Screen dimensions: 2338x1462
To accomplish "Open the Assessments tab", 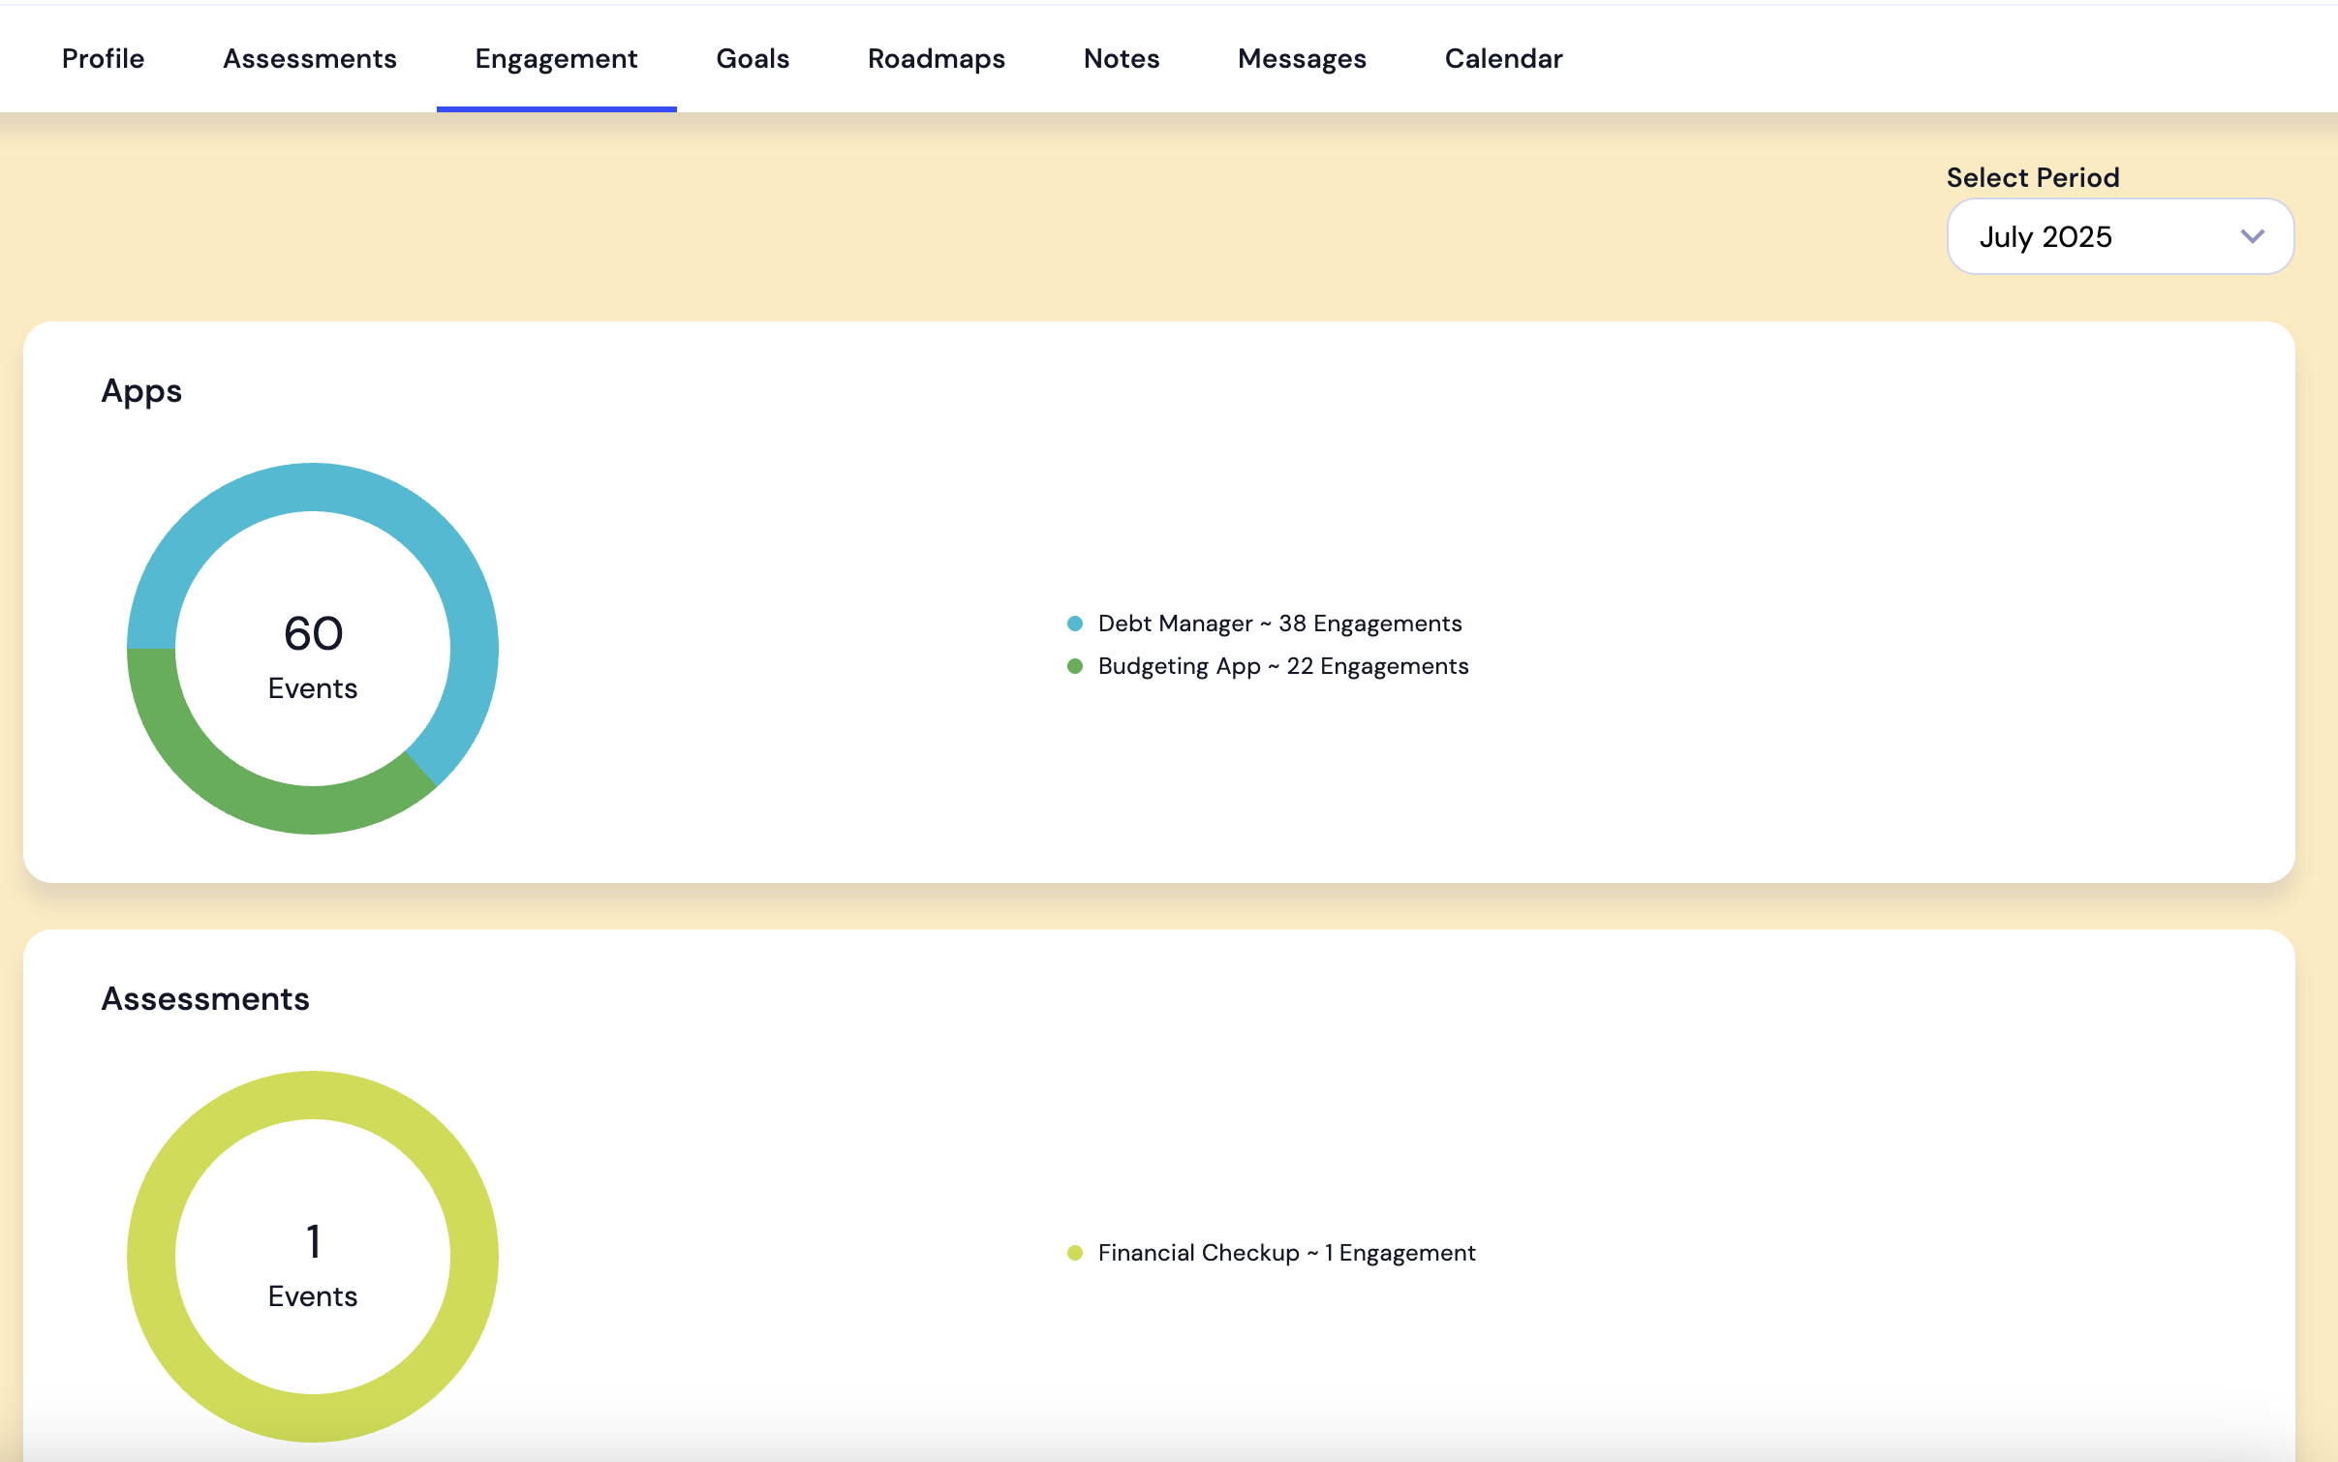I will pos(309,58).
